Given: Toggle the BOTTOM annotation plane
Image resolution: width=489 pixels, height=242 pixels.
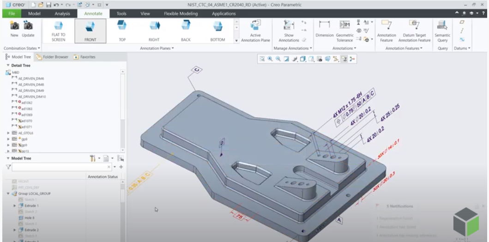Looking at the screenshot, I should [x=217, y=31].
